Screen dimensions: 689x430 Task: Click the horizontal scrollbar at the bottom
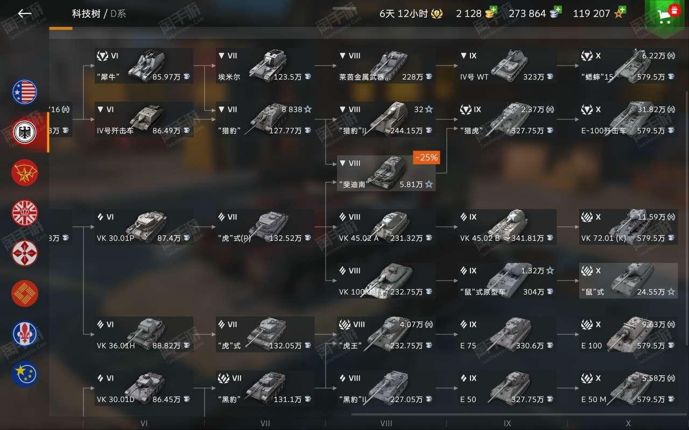coord(519,414)
